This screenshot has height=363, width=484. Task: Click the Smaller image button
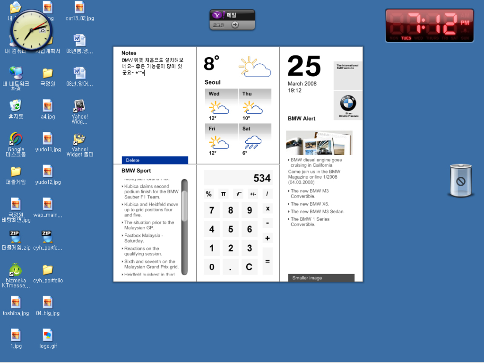(321, 278)
